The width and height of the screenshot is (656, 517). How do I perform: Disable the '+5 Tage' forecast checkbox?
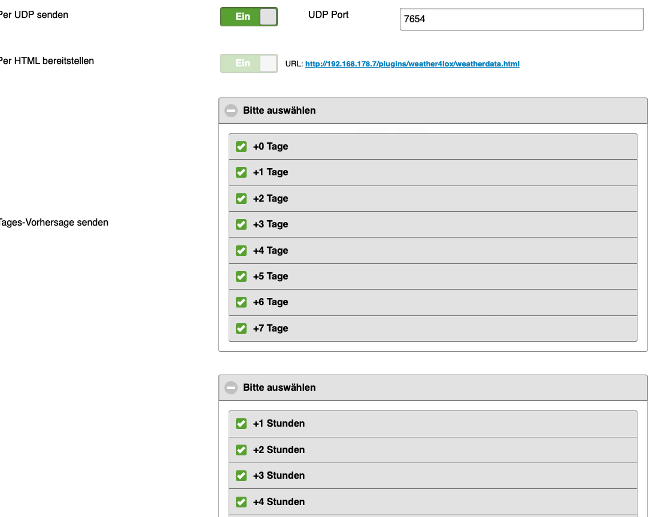(241, 276)
